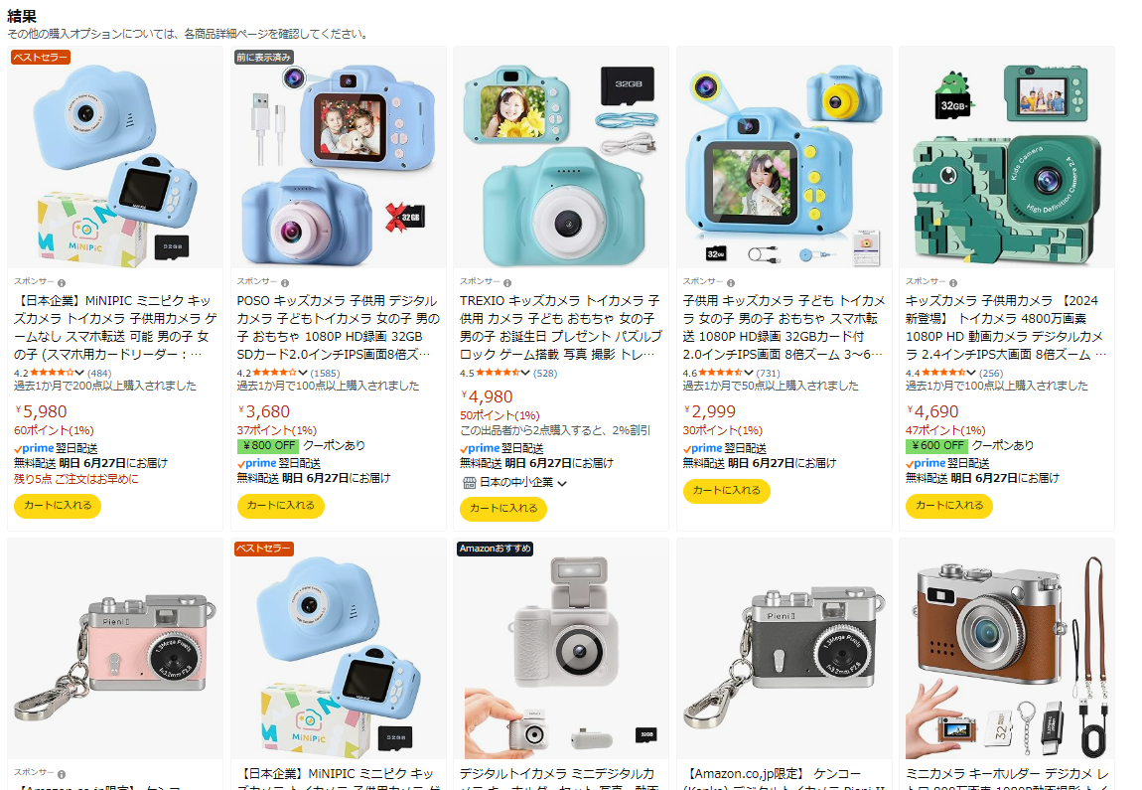1142x790 pixels.
Task: Click the 日本の中小企業 store icon
Action: point(470,483)
